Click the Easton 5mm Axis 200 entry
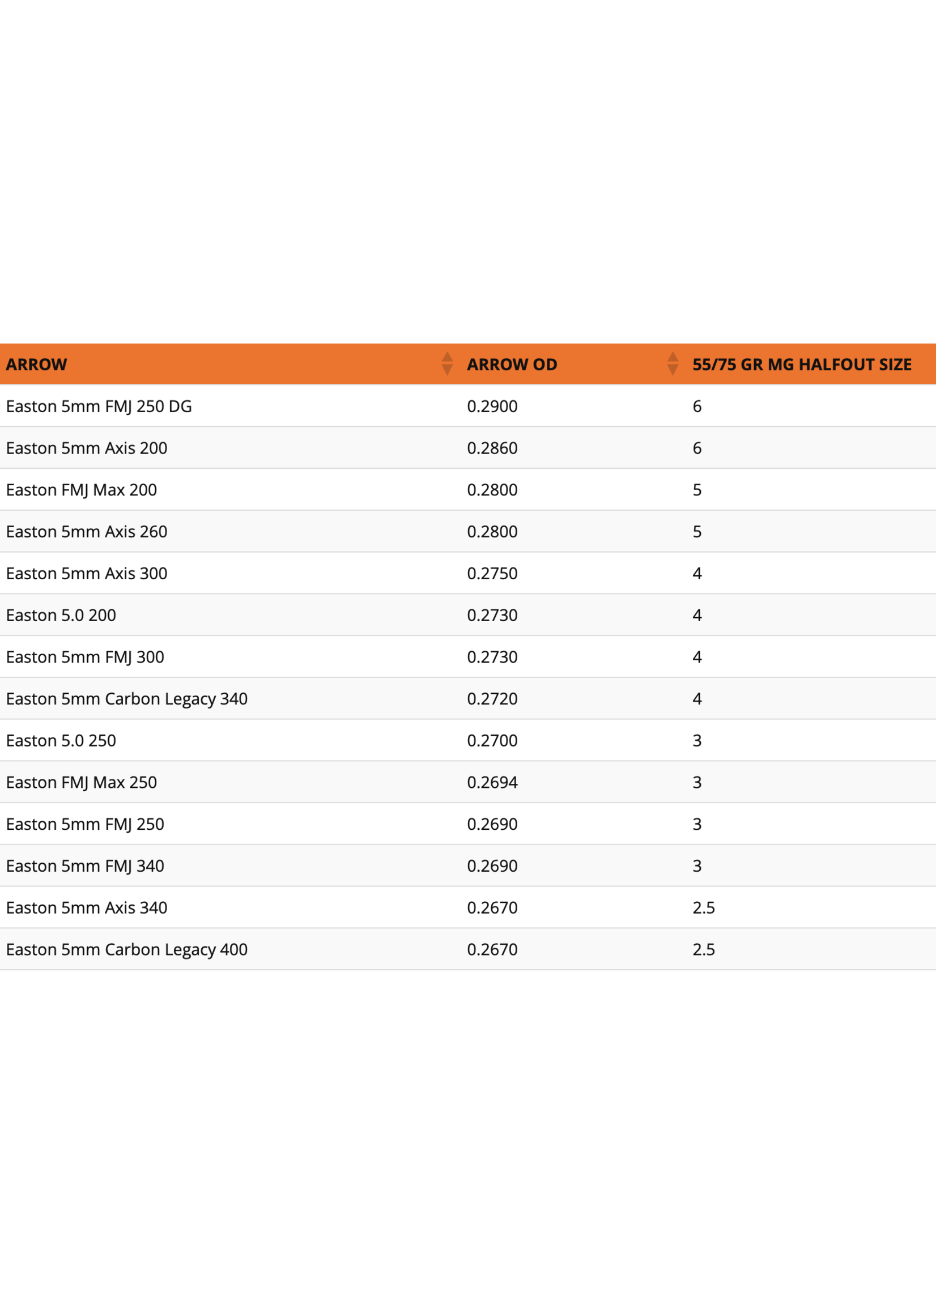The image size is (936, 1311). (x=87, y=448)
